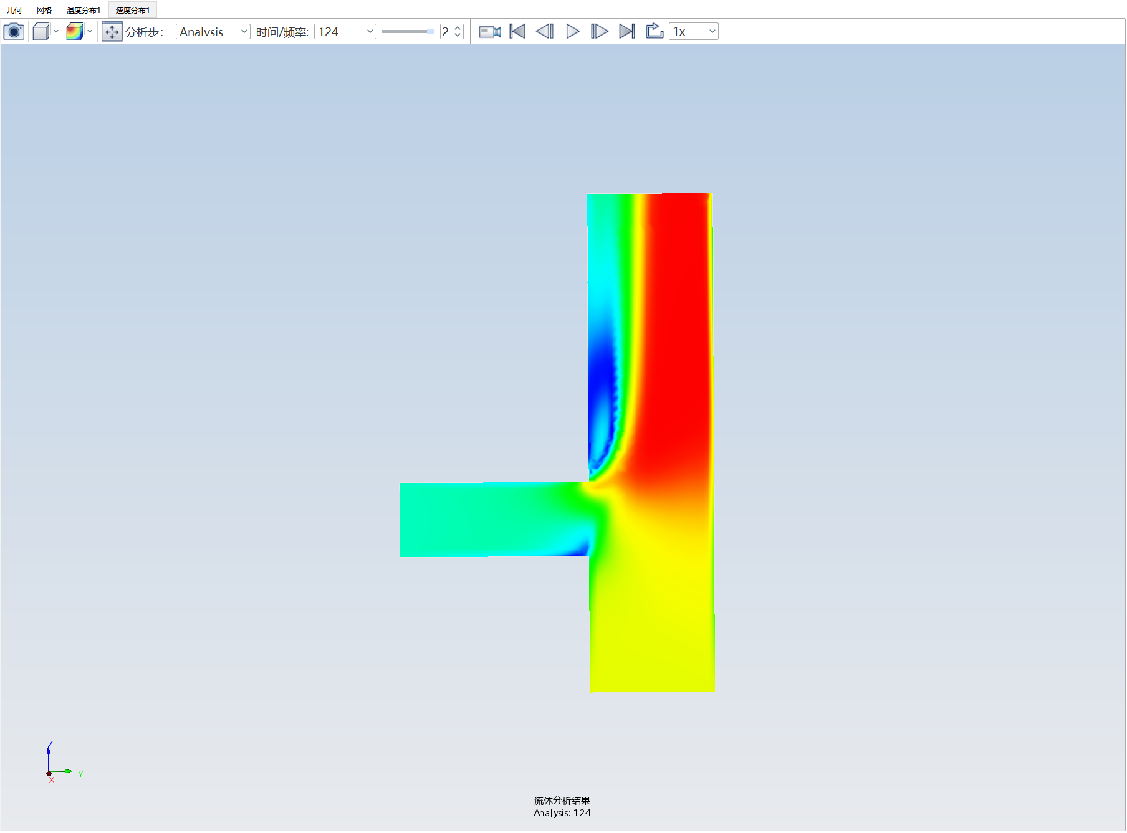
Task: Open the 1x playback speed dropdown
Action: (x=694, y=32)
